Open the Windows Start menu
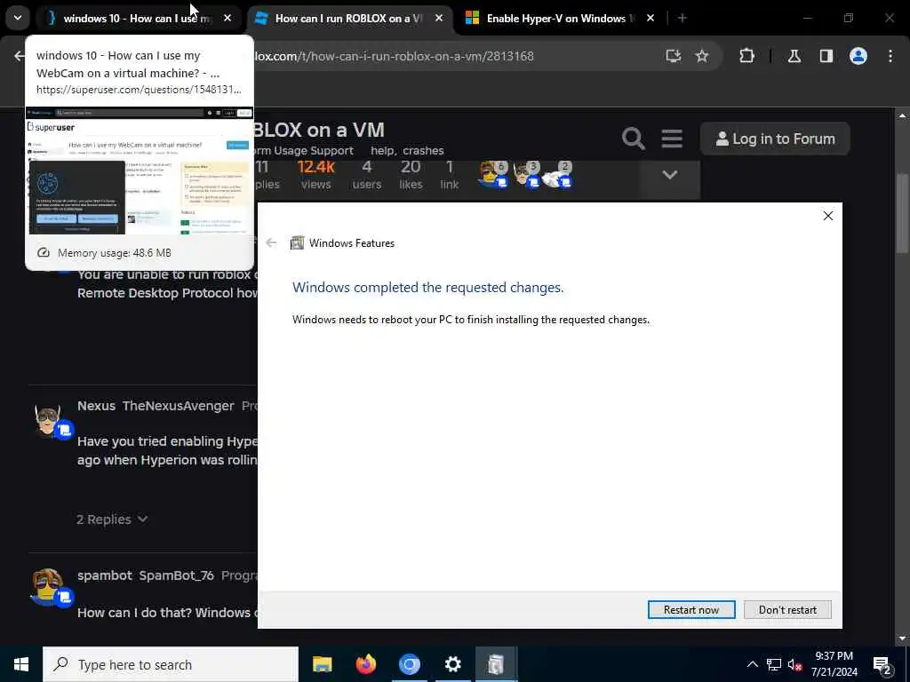 click(21, 664)
